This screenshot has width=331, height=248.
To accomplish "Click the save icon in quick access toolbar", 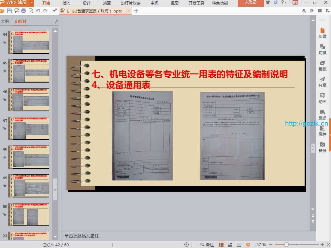I will click(x=9, y=11).
